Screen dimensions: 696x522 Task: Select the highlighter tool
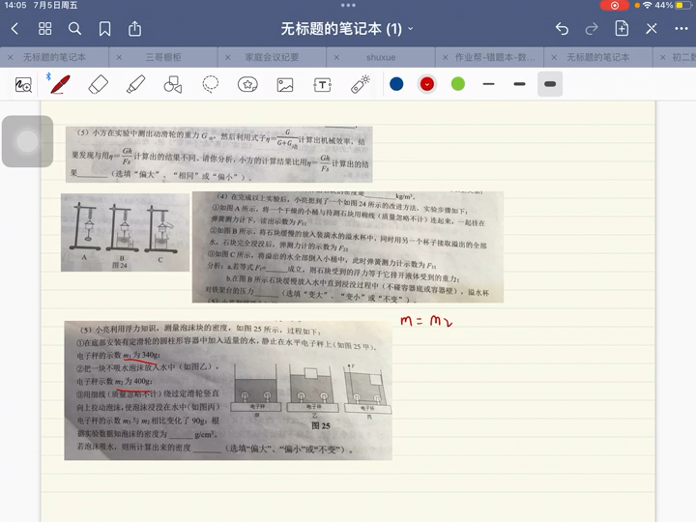tap(136, 84)
